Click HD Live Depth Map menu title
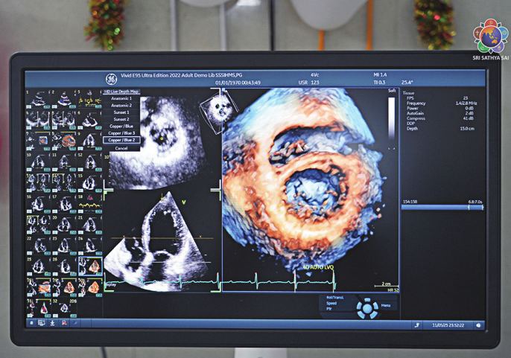 (x=121, y=92)
